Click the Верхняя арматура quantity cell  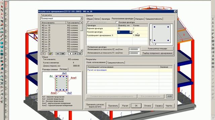[x=140, y=28]
